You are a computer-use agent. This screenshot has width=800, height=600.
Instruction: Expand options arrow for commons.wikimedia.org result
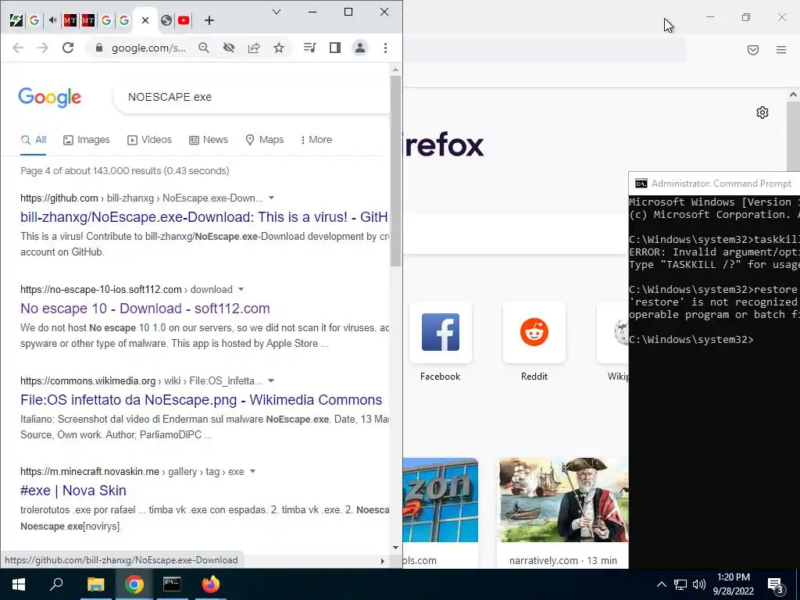pos(271,380)
